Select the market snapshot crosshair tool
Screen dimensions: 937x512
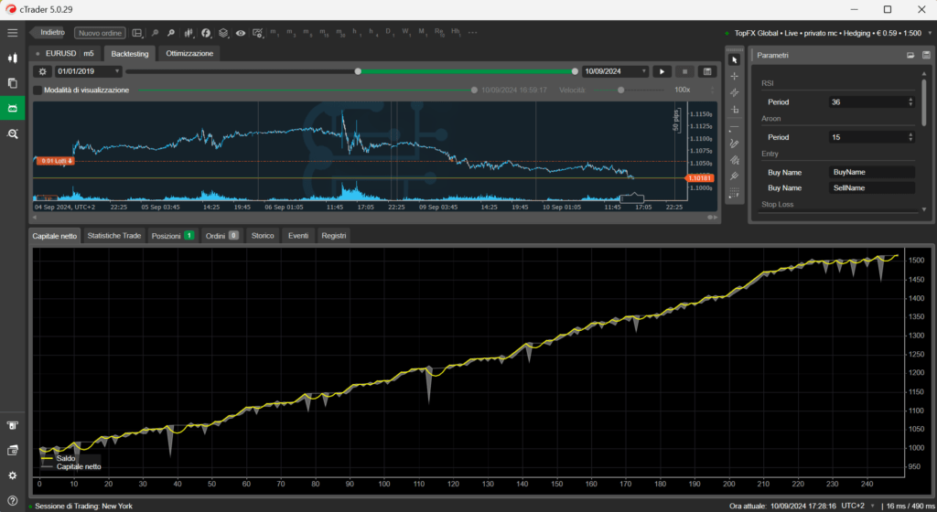coord(735,93)
